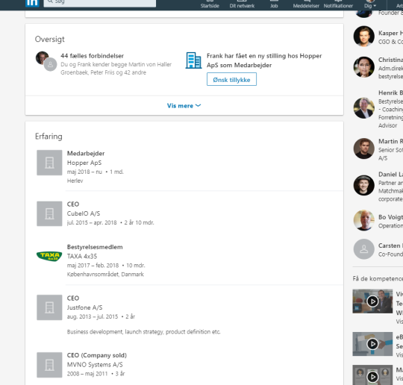Click the blue building icon for the new position
The width and height of the screenshot is (403, 385).
[x=193, y=60]
